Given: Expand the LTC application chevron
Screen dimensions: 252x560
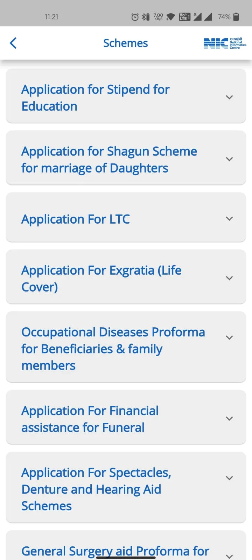Looking at the screenshot, I should (x=229, y=219).
